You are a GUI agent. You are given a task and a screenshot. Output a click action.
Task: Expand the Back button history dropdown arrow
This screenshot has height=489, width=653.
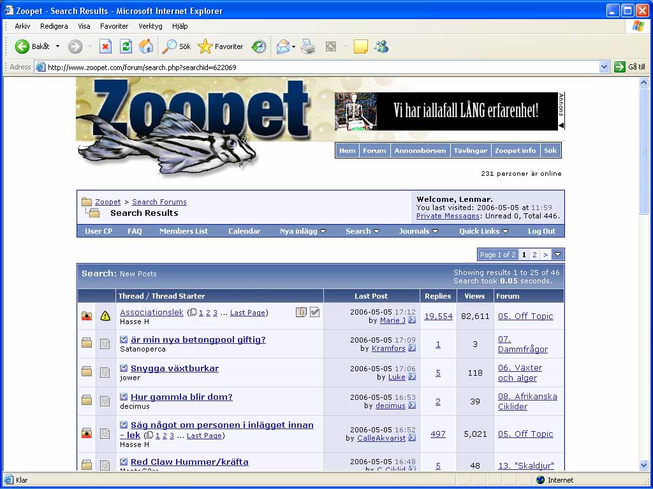tap(57, 46)
